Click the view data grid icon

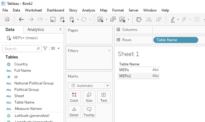53,48
